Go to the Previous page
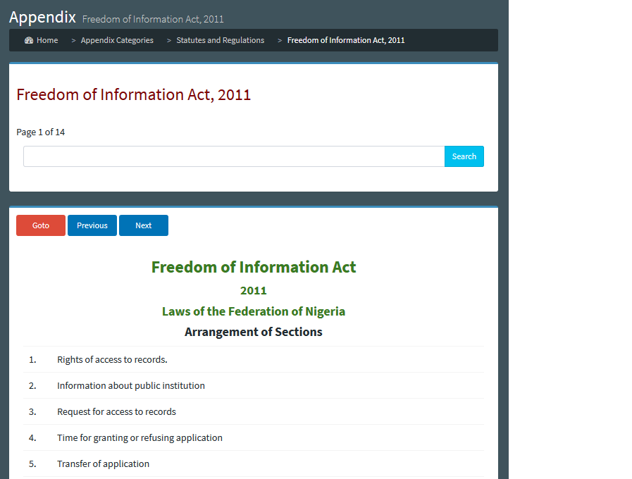Viewport: 632px width, 479px height. coord(92,225)
